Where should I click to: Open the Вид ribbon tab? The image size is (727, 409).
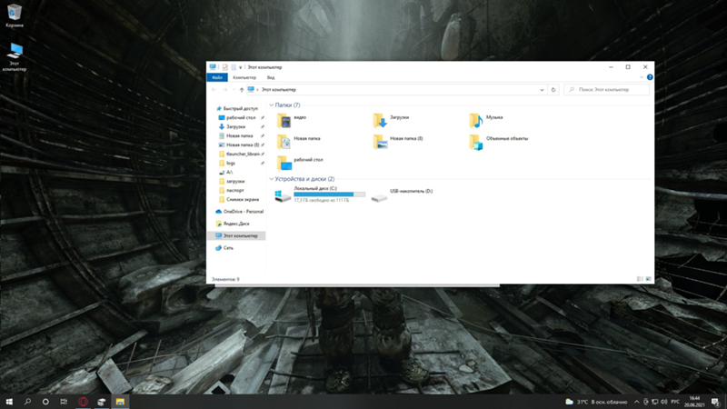point(271,77)
